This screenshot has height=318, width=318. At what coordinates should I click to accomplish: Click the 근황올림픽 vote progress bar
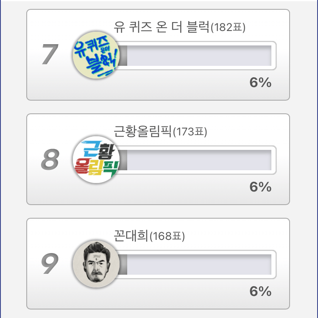(x=199, y=160)
